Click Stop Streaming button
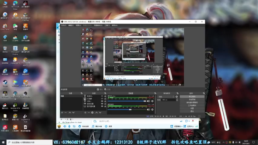 pos(192,97)
